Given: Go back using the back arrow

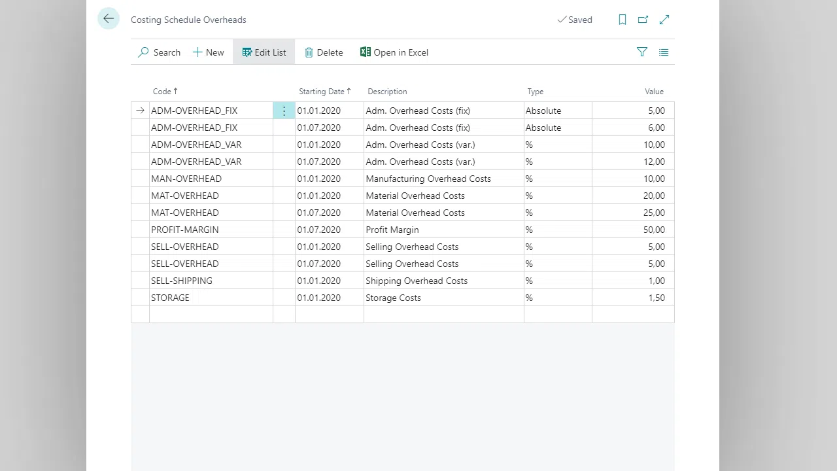Looking at the screenshot, I should coord(109,19).
